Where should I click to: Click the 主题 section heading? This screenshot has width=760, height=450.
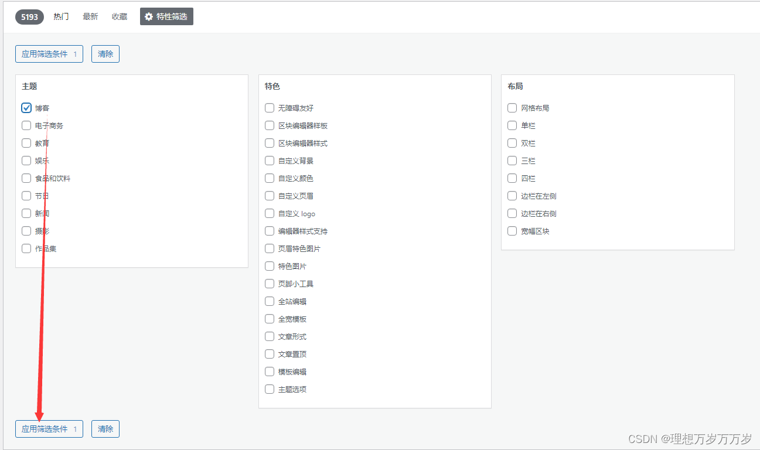pos(29,86)
